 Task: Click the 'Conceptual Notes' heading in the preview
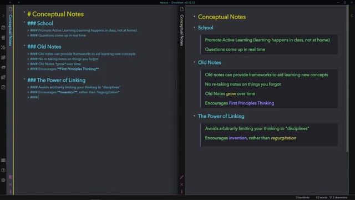222,17
